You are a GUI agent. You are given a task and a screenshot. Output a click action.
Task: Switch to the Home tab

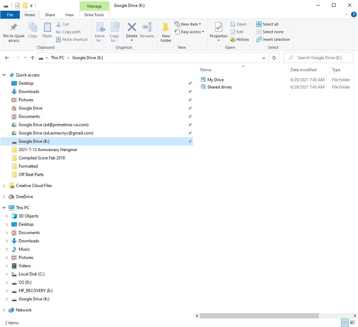30,15
